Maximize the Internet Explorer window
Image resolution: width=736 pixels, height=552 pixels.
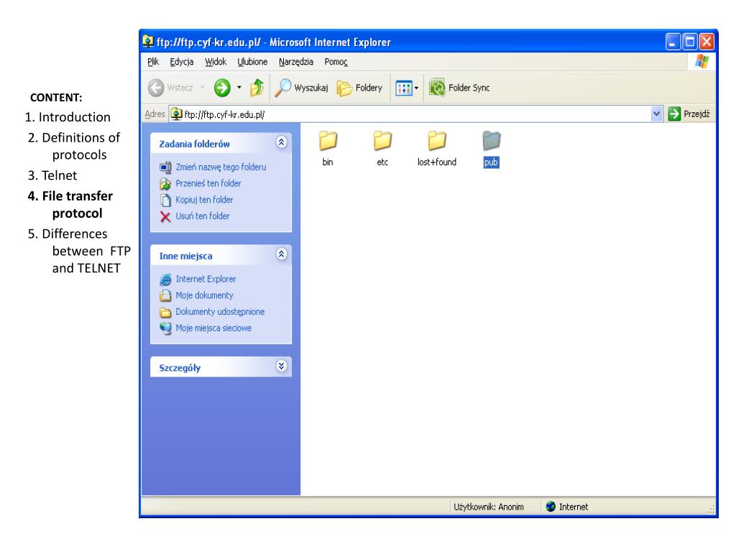[690, 42]
